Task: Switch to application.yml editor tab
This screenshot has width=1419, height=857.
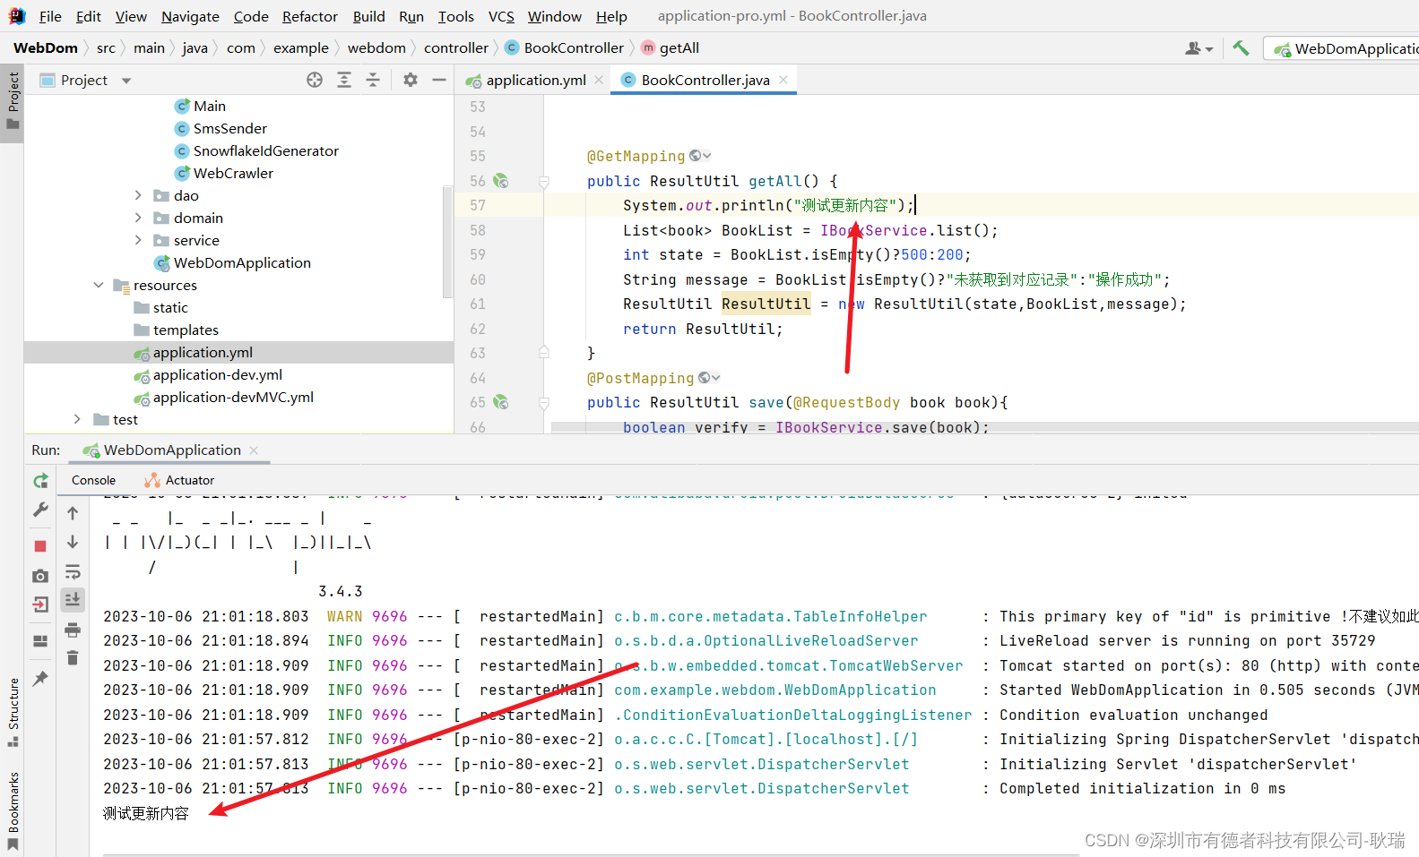Action: (536, 80)
